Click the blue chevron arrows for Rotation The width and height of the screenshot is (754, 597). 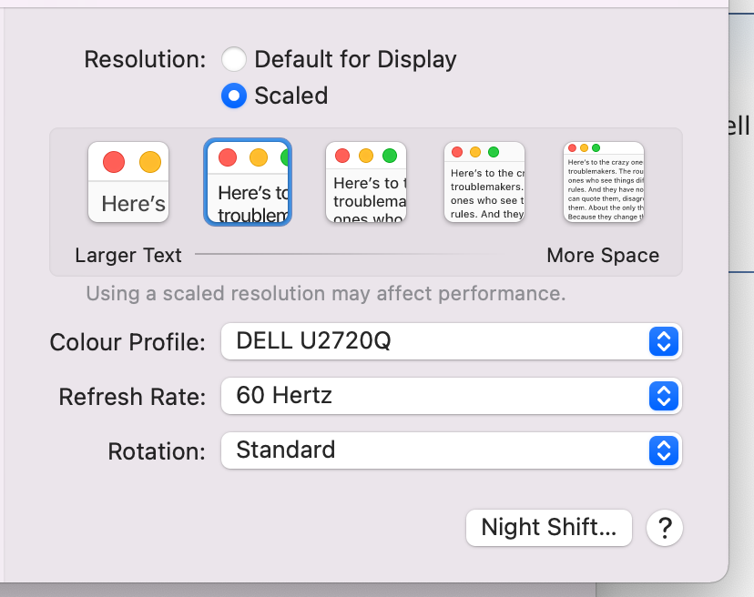click(664, 450)
